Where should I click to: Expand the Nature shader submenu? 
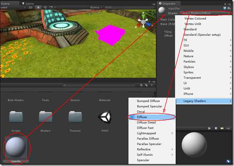204,56
